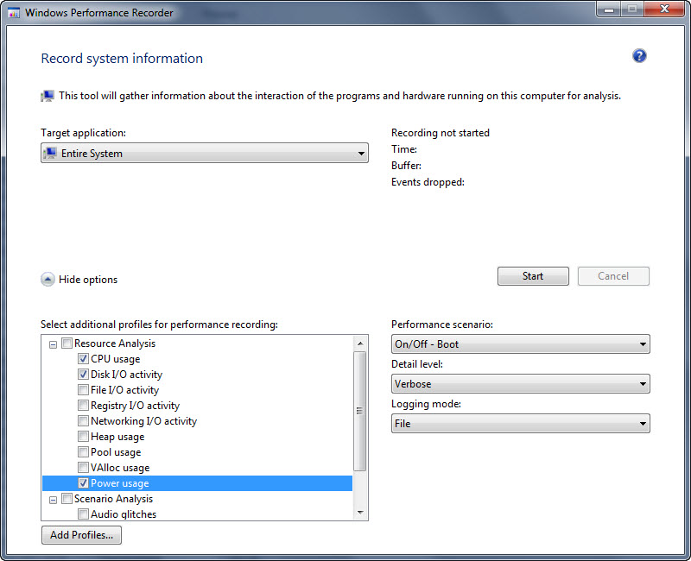Viewport: 691px width, 561px height.
Task: Select the Heap usage row label
Action: (117, 437)
